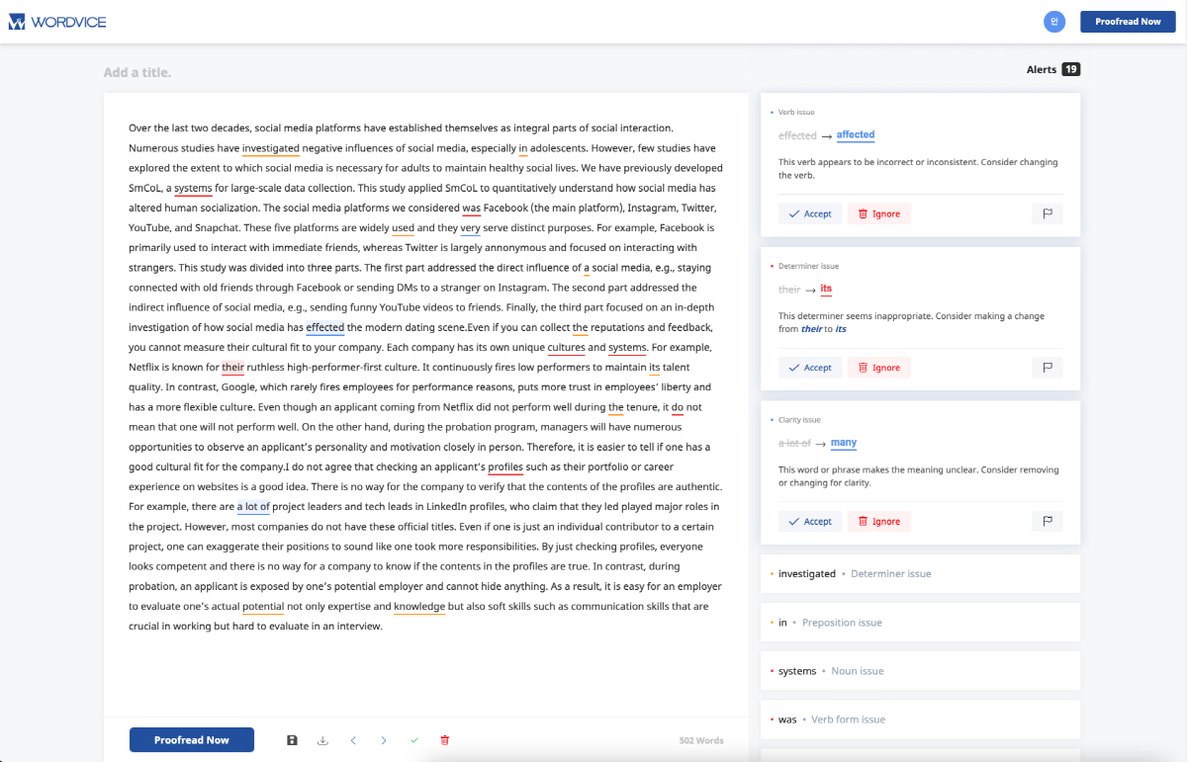This screenshot has height=762, width=1187.
Task: Click the green accept-all checkmark icon
Action: [414, 740]
